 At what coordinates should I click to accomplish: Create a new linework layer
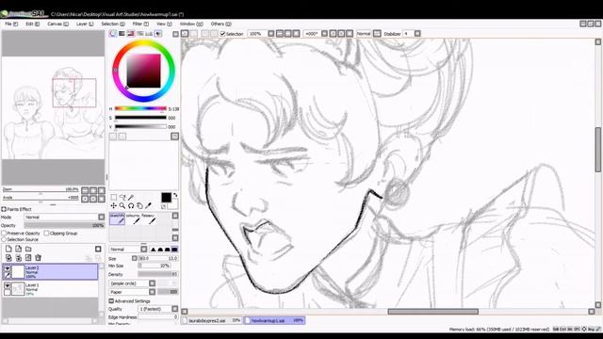19,249
